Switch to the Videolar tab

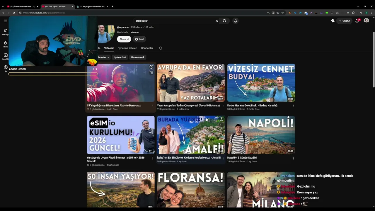(109, 48)
